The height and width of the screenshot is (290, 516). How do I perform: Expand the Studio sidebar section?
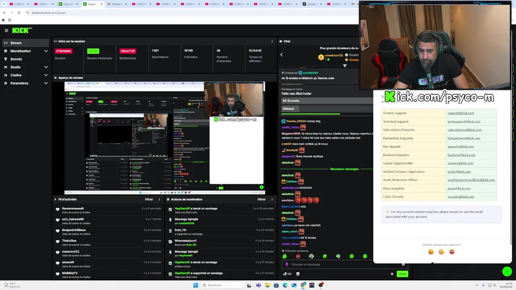click(26, 67)
